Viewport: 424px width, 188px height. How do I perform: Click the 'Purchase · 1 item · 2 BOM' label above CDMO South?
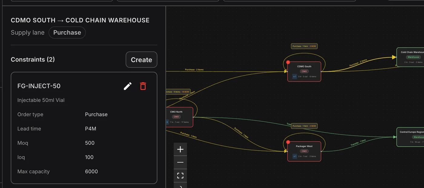pyautogui.click(x=304, y=46)
